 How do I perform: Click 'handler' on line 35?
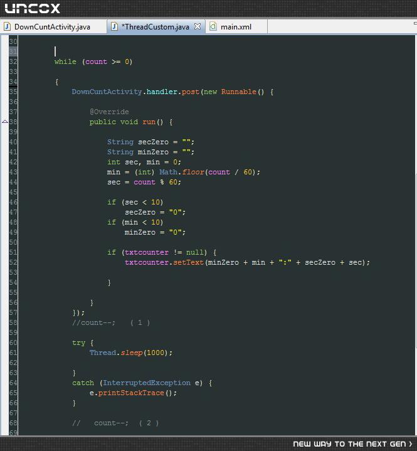(162, 92)
